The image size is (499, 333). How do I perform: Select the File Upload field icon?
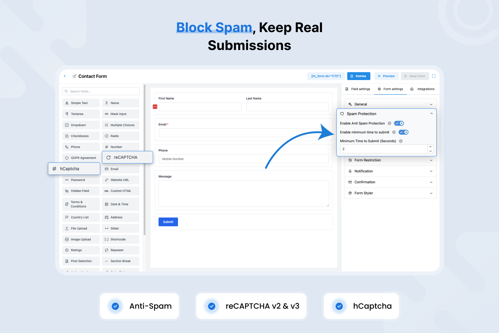pyautogui.click(x=67, y=228)
